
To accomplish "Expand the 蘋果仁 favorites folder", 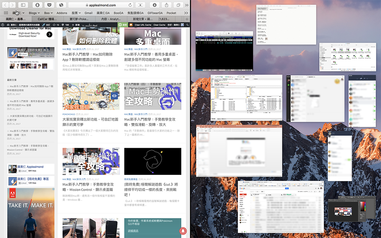I will pos(18,13).
